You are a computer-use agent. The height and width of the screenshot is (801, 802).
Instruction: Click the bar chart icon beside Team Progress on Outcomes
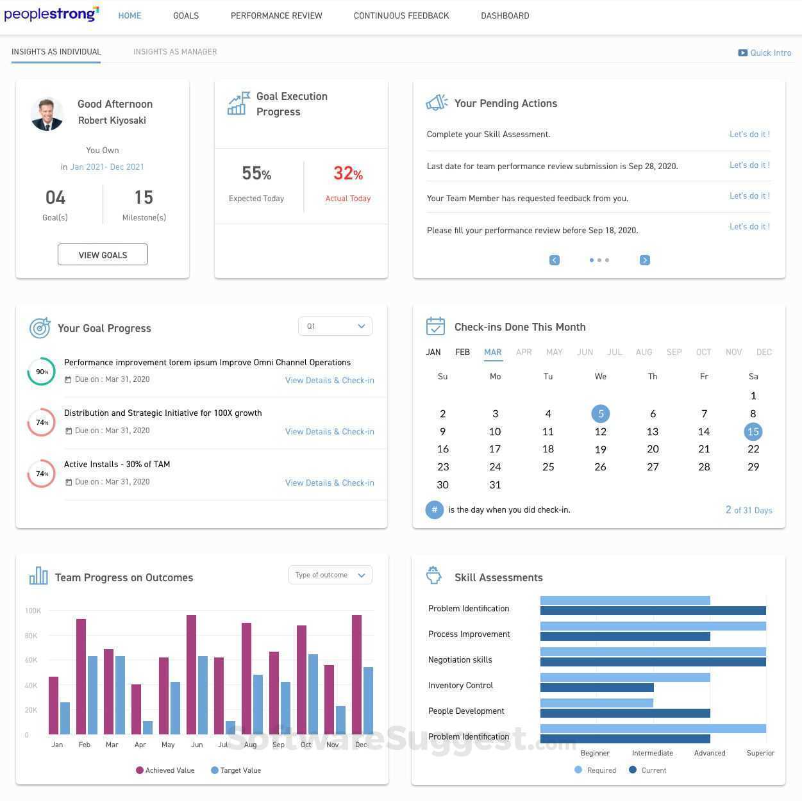click(x=38, y=576)
